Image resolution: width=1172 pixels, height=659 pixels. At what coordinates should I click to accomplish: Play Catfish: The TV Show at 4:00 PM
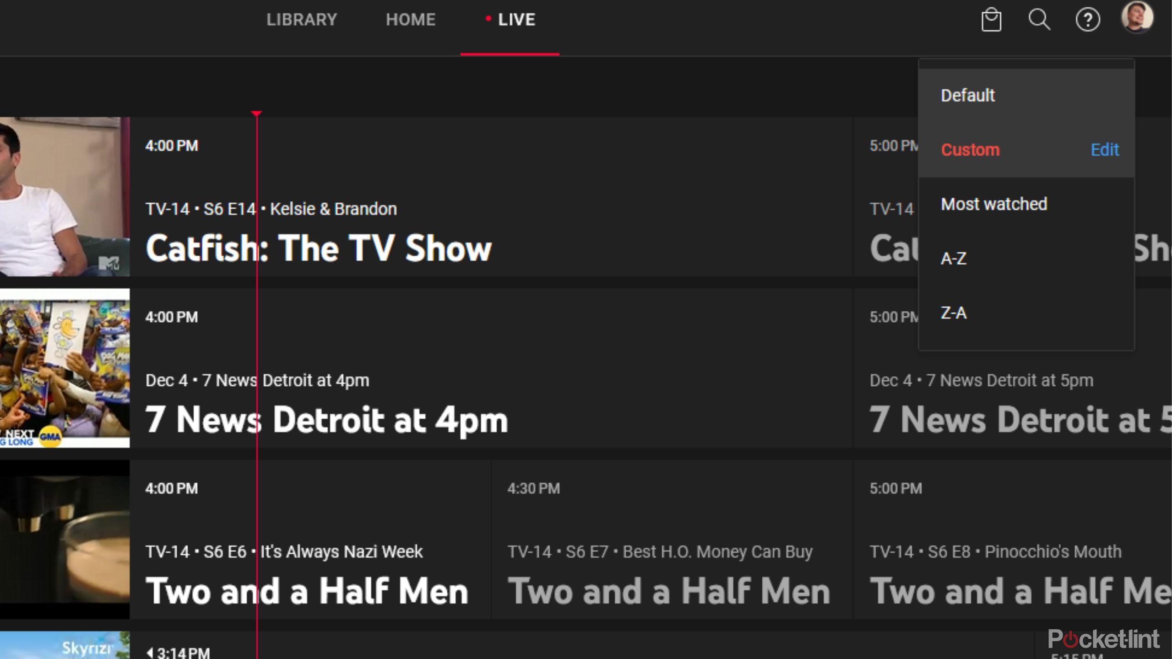(491, 196)
